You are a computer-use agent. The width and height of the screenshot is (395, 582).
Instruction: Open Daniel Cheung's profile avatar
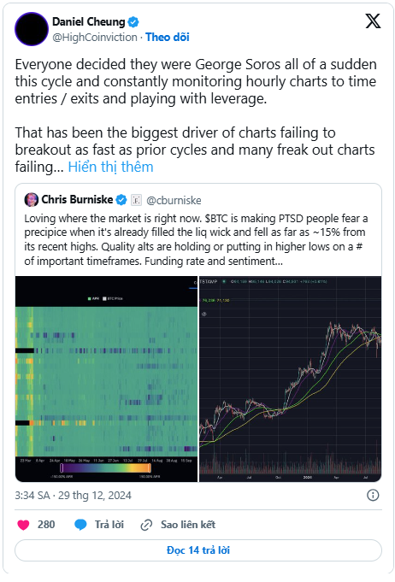pos(32,29)
